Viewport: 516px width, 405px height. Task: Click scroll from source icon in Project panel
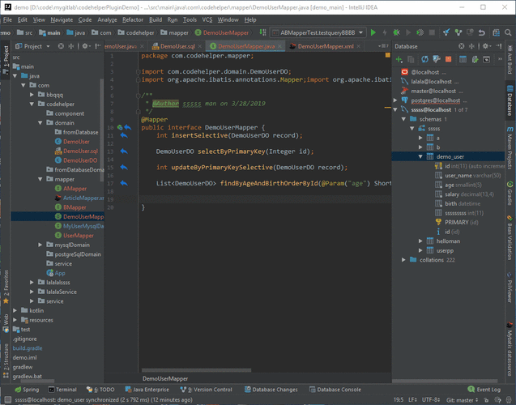point(61,46)
